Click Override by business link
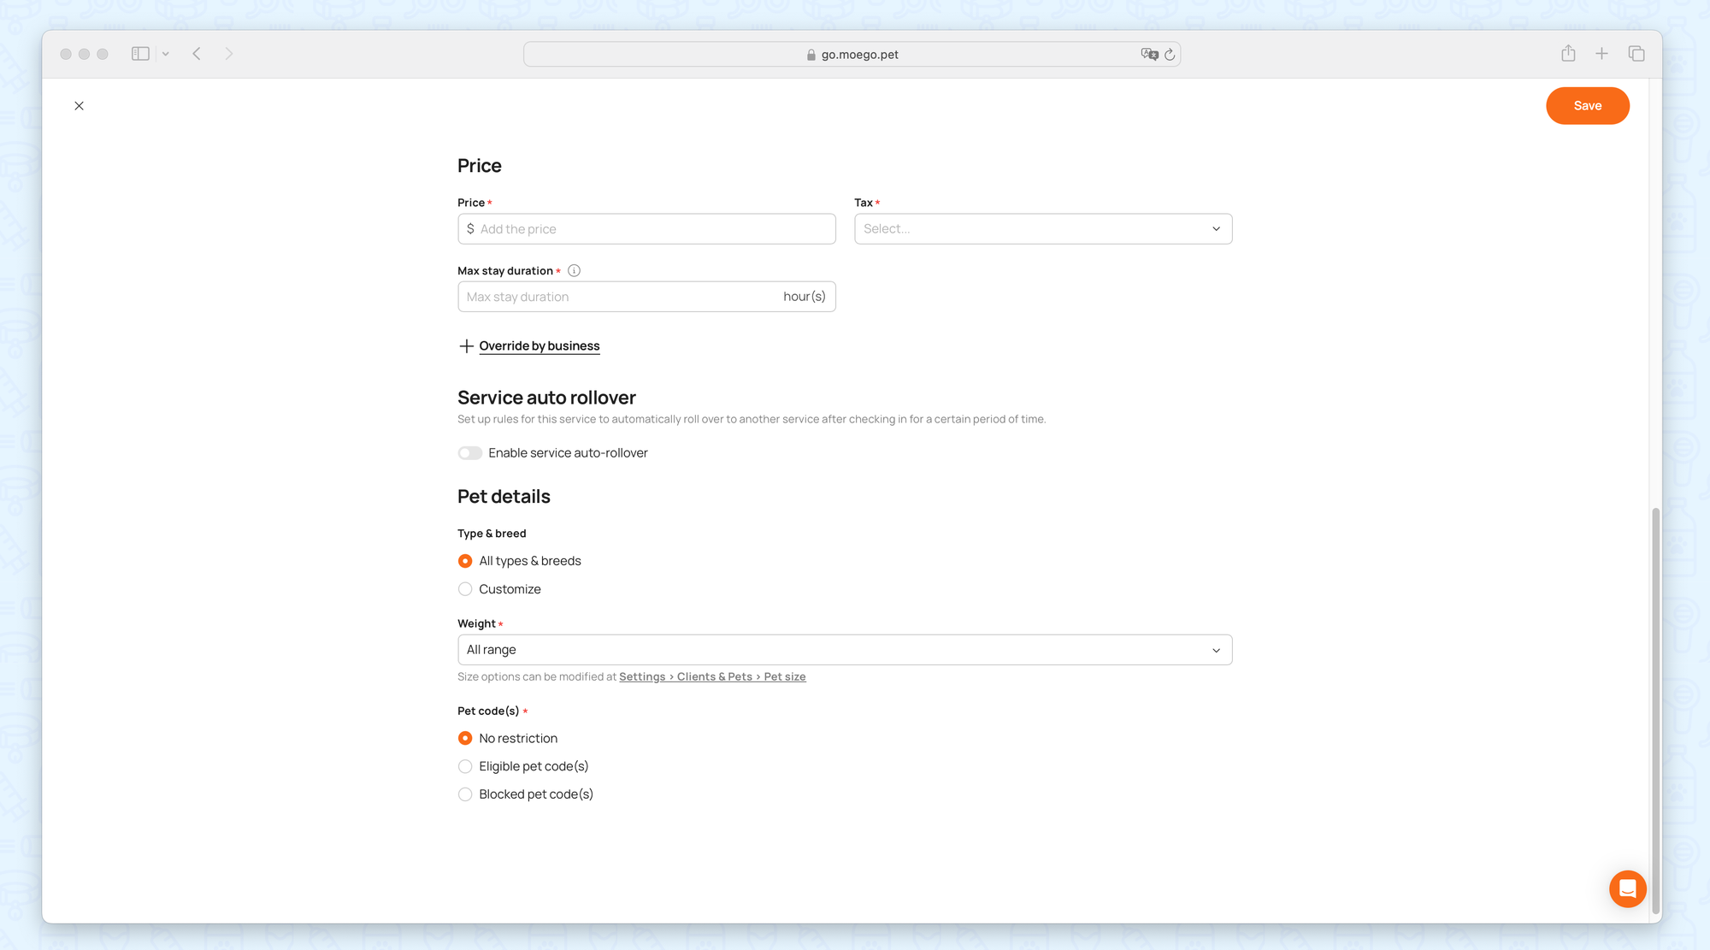This screenshot has height=950, width=1710. click(539, 346)
